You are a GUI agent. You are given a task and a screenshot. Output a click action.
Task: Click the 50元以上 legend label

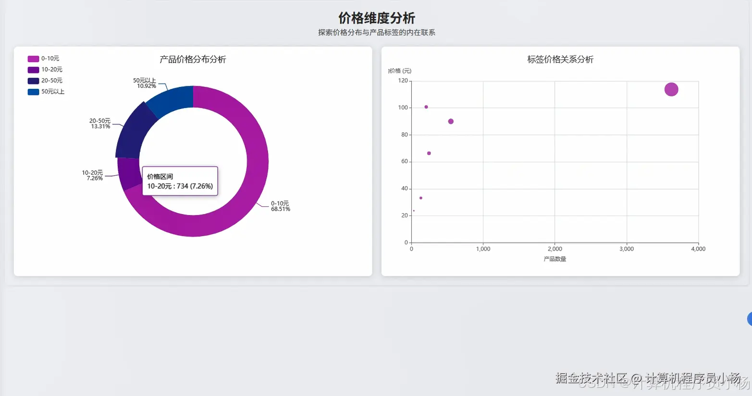pos(53,92)
